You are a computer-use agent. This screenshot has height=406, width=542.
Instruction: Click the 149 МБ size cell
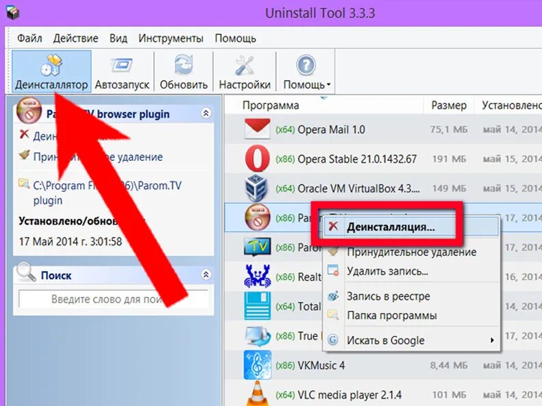click(449, 188)
